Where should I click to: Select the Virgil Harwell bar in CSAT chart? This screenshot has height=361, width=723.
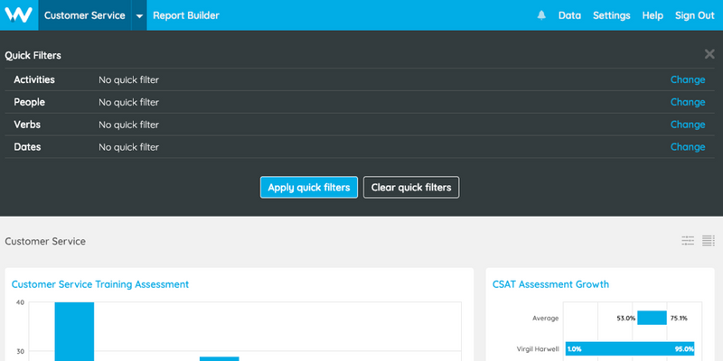[630, 348]
